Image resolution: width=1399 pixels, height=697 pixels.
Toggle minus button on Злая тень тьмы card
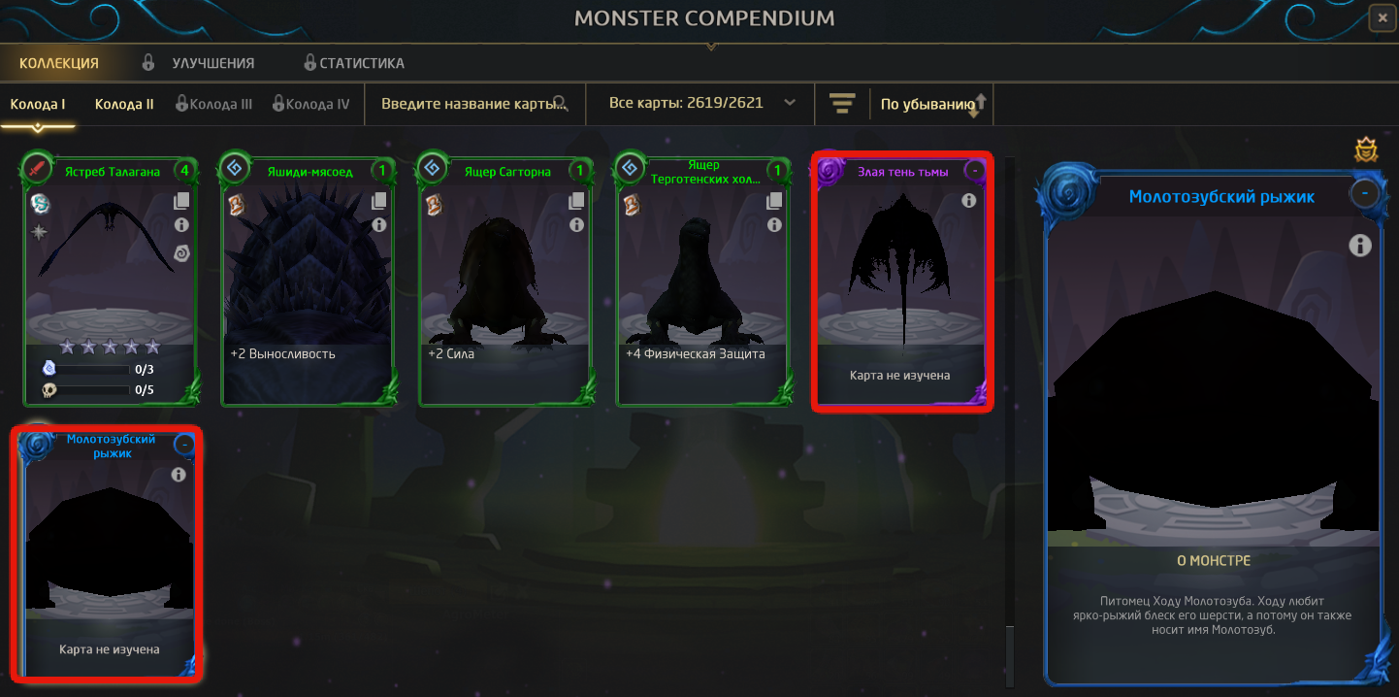(975, 172)
